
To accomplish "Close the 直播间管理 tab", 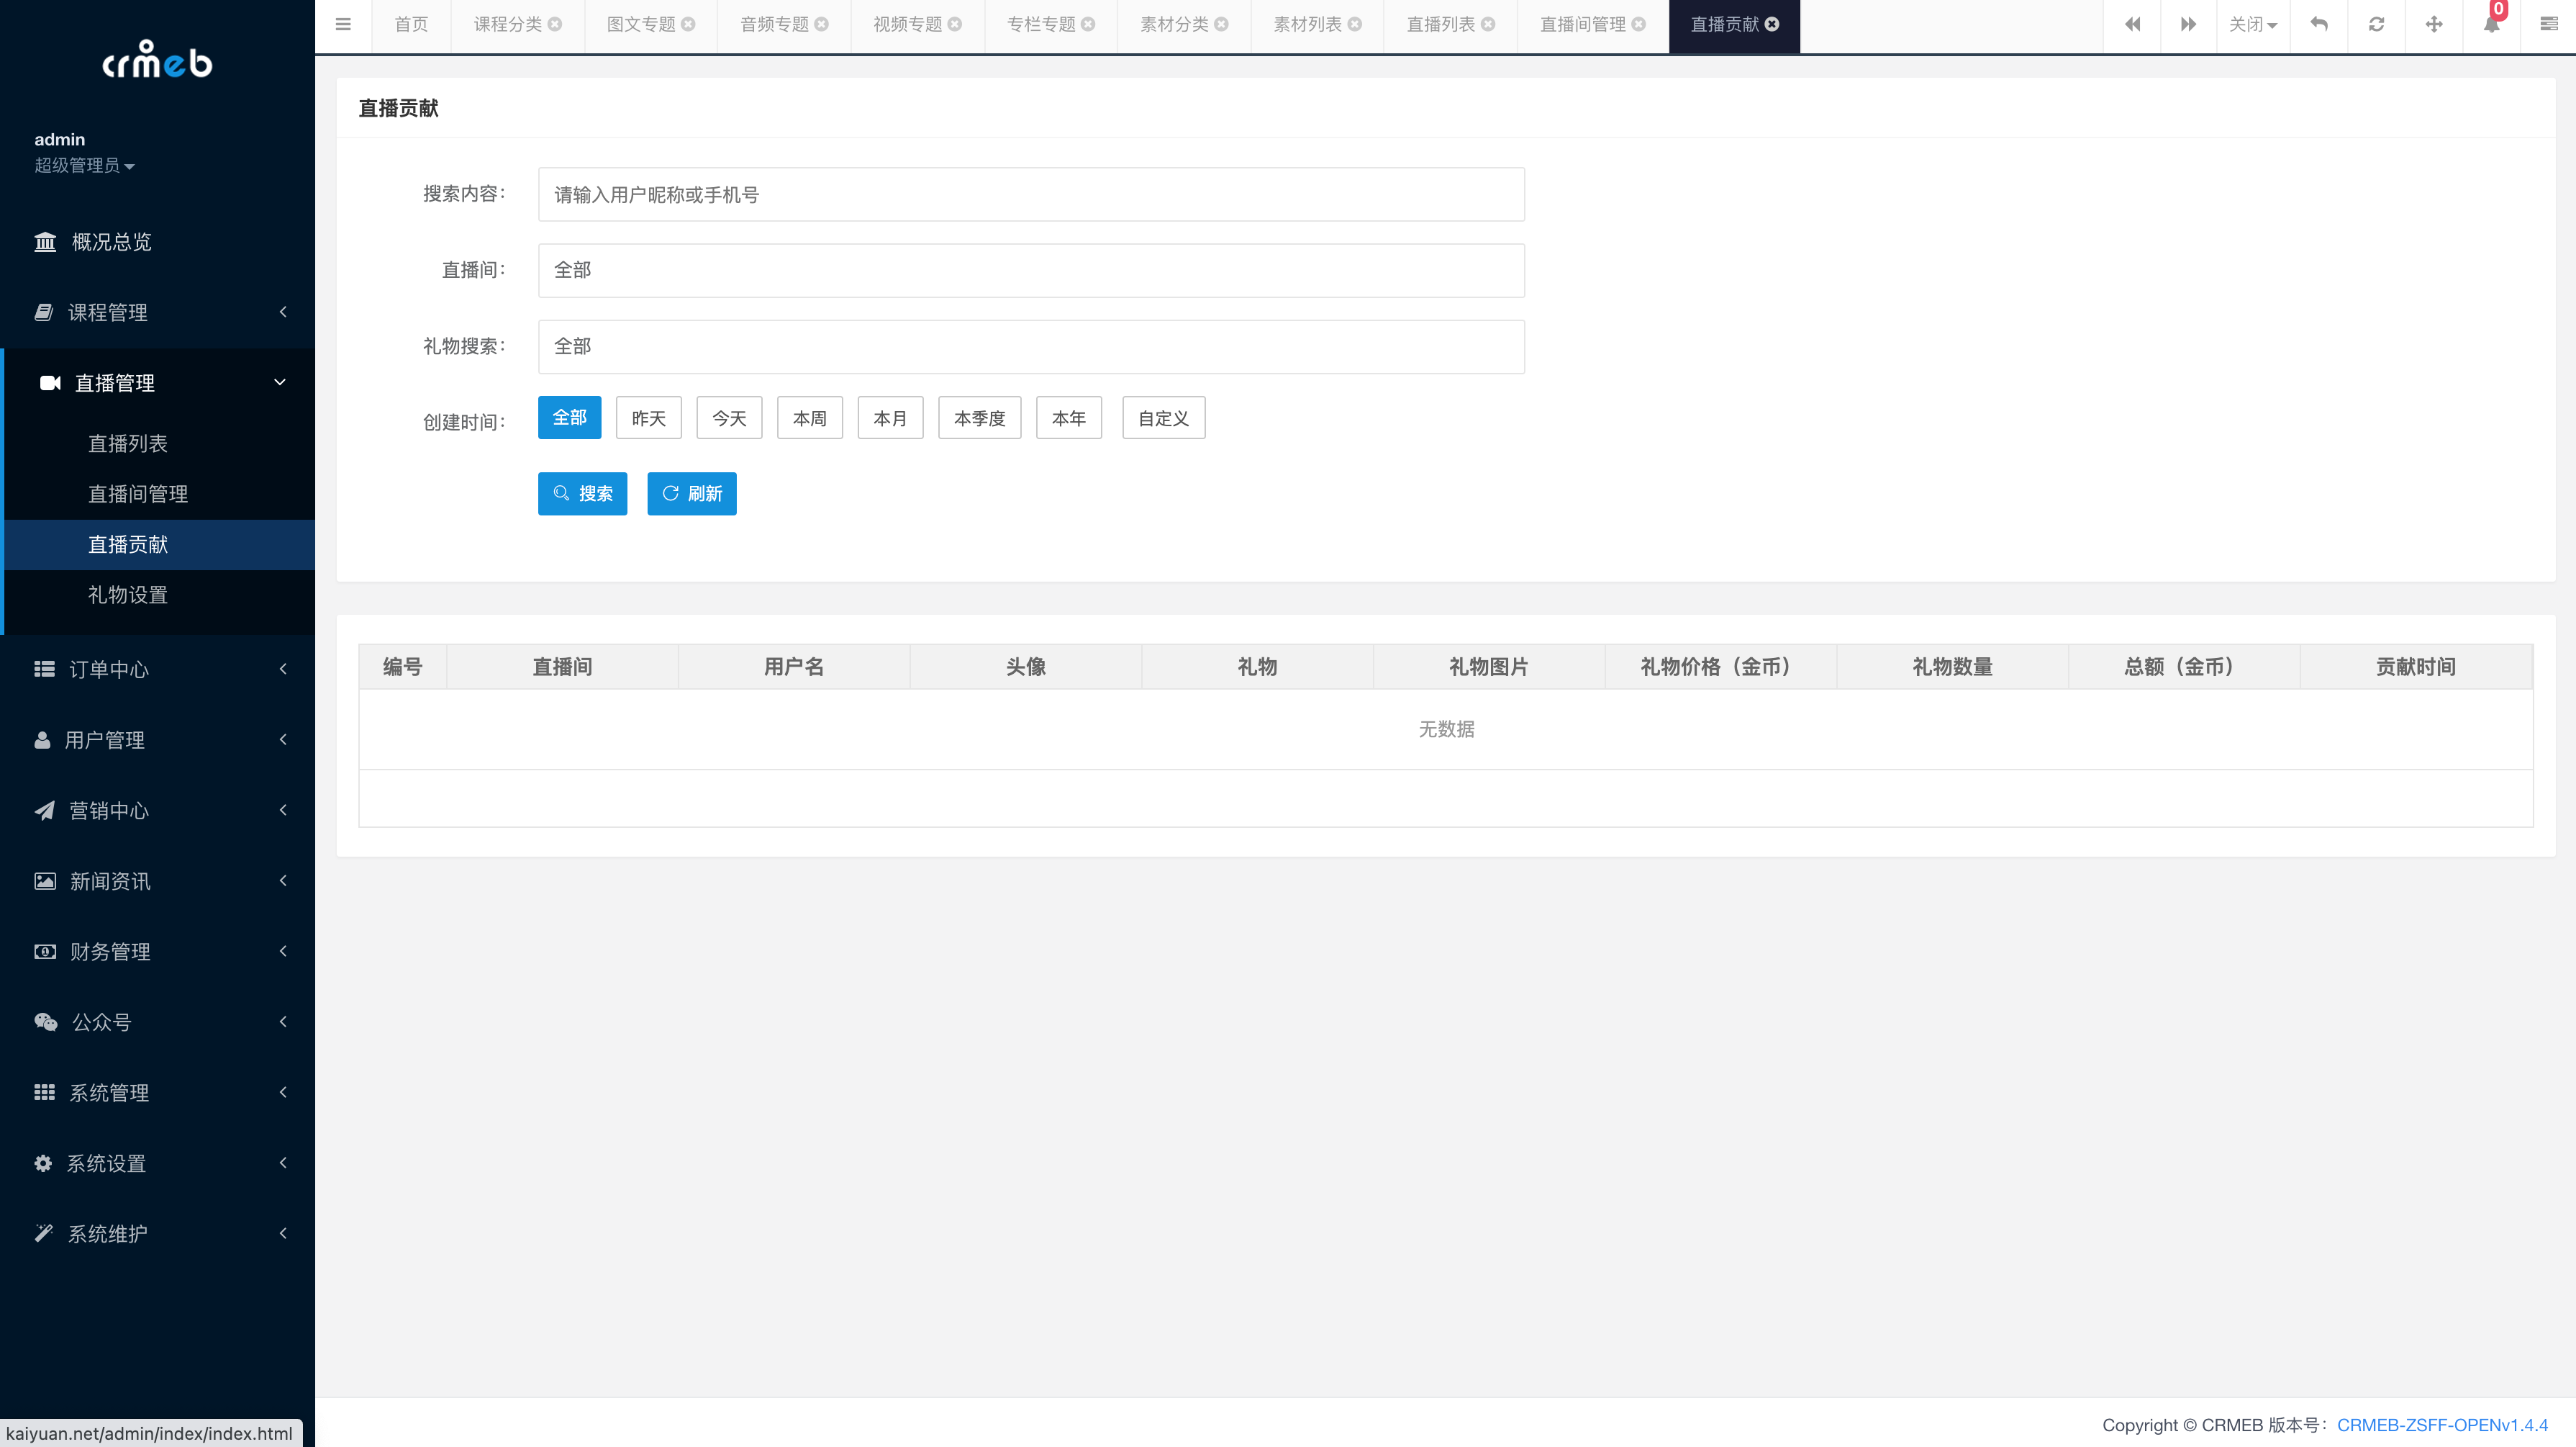I will 1638,24.
